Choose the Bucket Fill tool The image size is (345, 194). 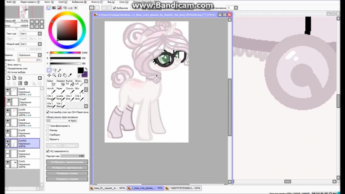(70, 83)
